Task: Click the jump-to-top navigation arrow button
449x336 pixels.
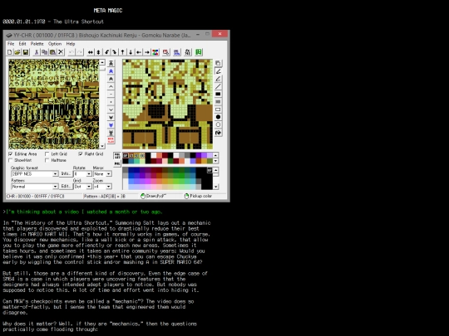Action: tap(111, 63)
